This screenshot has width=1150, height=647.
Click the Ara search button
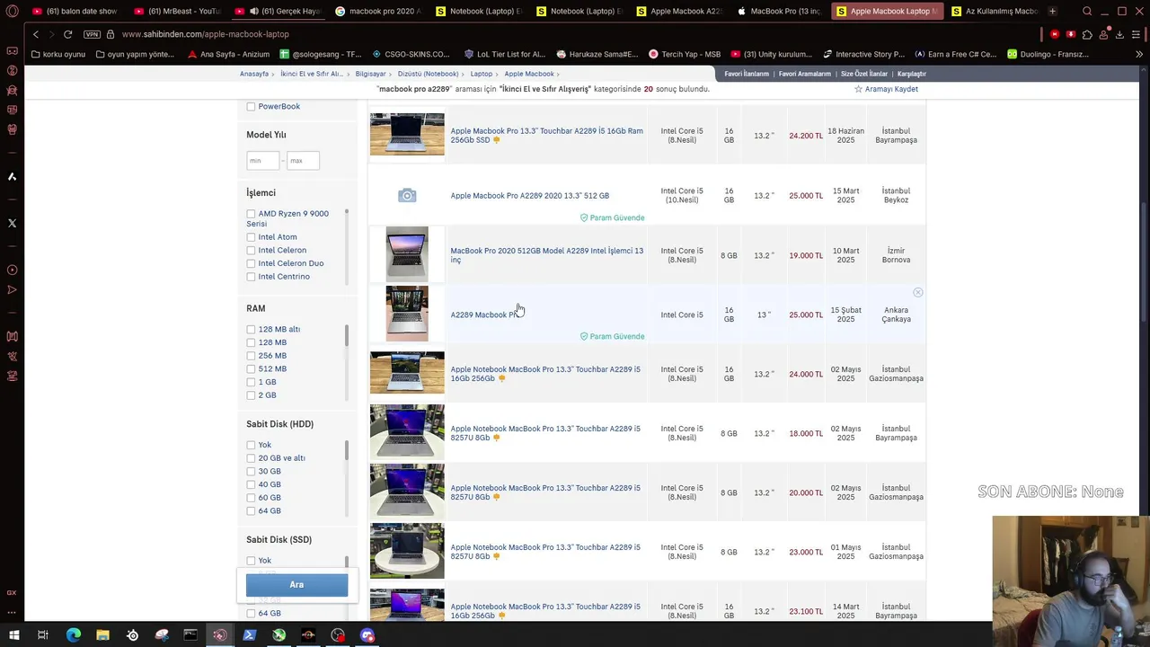(x=296, y=585)
